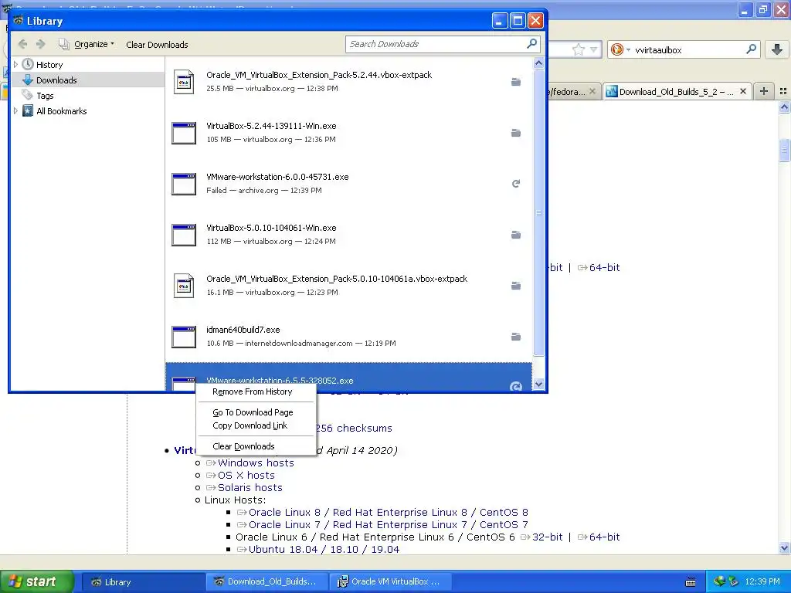
Task: Select VirtualBox-5.0.10-104061-Win.exe file name
Action: click(x=271, y=228)
